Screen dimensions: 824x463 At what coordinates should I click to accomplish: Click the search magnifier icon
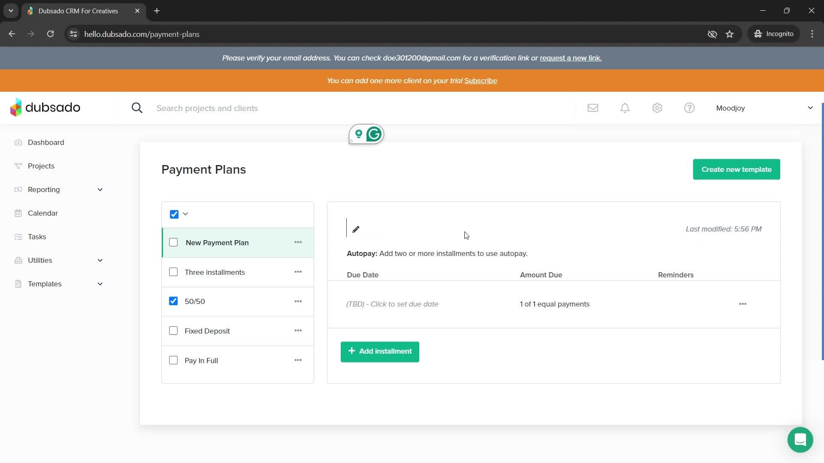click(137, 108)
